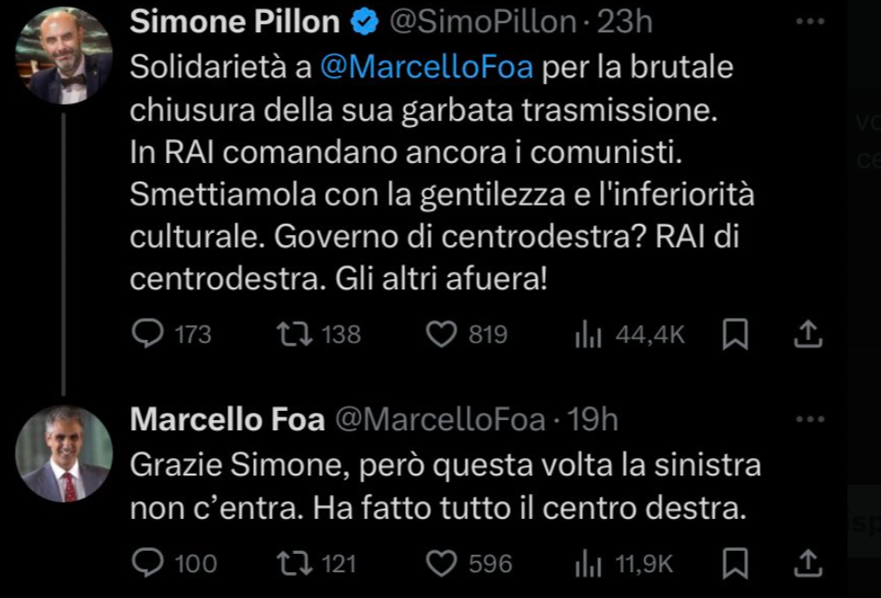The width and height of the screenshot is (881, 598).
Task: Open more options on Foa's reply
Action: (x=809, y=420)
